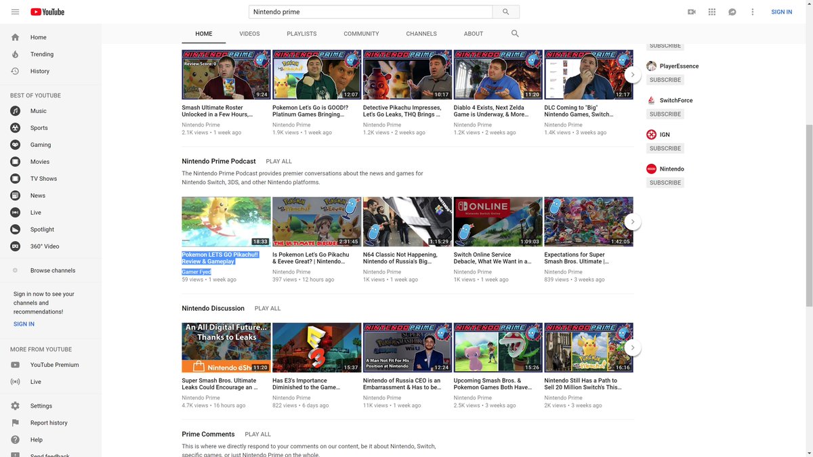Open Switch Online Service Debacle thumbnail
This screenshot has height=457, width=813.
[x=498, y=221]
